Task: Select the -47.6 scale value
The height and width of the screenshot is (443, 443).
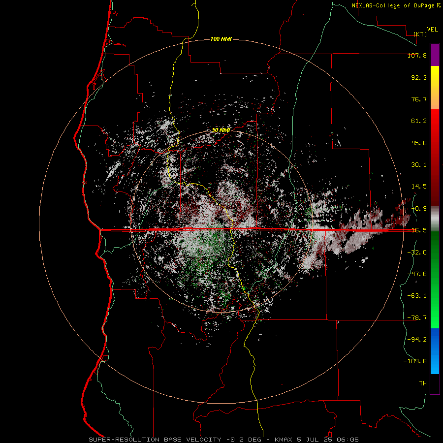Action: coord(417,274)
